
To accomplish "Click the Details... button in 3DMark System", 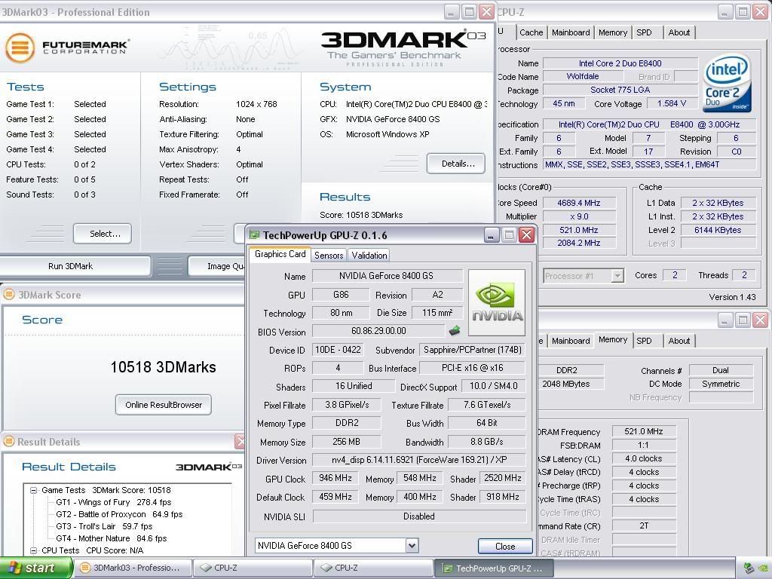I will 456,164.
